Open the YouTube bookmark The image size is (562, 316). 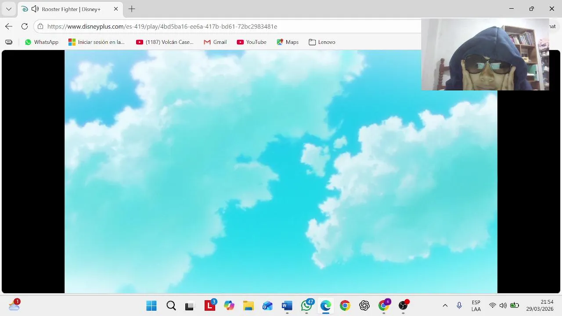click(252, 42)
